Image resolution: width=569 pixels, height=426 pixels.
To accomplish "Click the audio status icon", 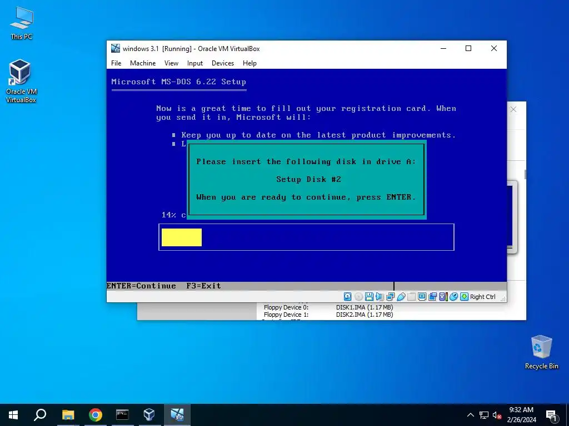I will point(380,297).
